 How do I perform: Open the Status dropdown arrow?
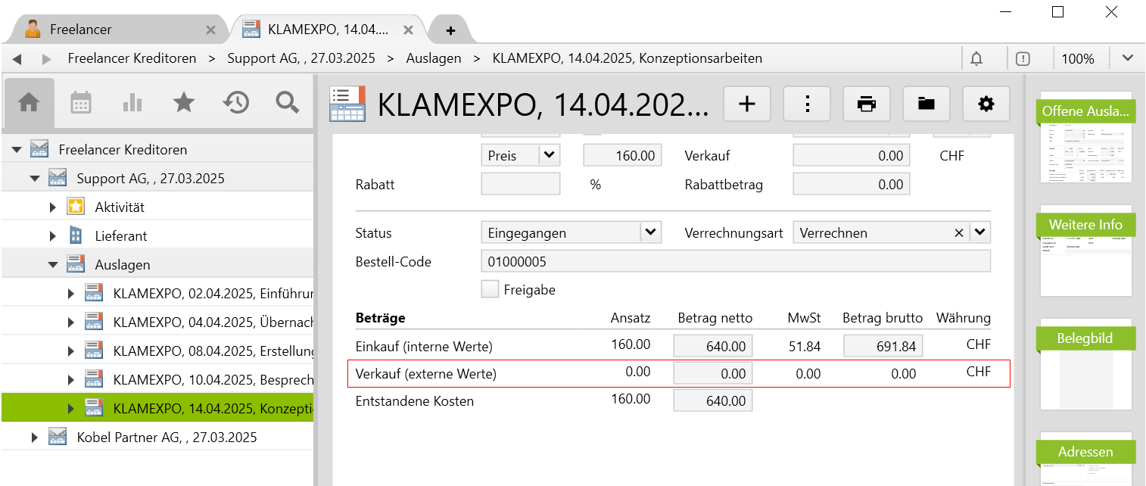click(x=650, y=232)
